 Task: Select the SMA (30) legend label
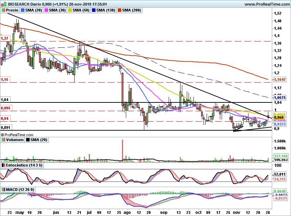pos(57,10)
